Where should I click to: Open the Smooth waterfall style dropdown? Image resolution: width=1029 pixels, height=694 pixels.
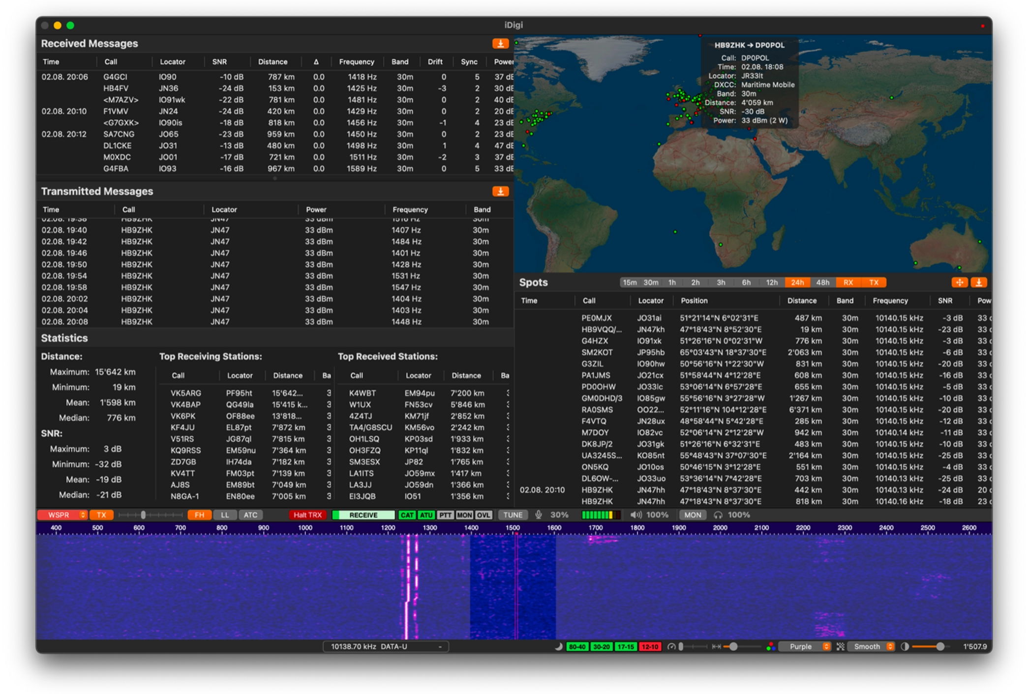871,647
